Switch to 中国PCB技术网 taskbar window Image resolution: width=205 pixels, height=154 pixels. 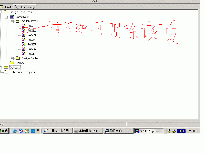pos(58,131)
